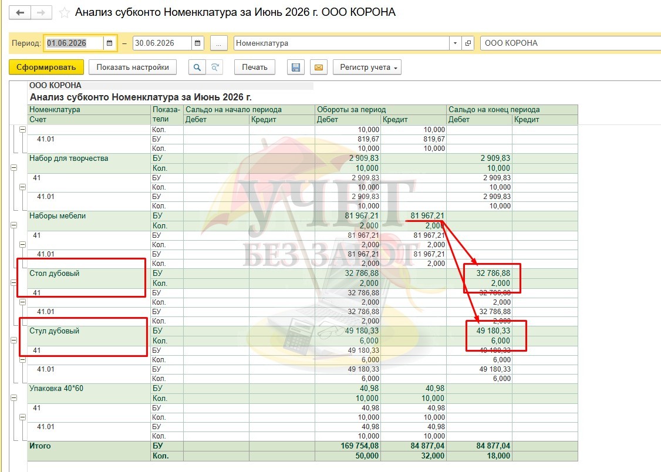Open calendar for end date 30.06.2026
Screen dimensions: 661x472
click(x=198, y=43)
